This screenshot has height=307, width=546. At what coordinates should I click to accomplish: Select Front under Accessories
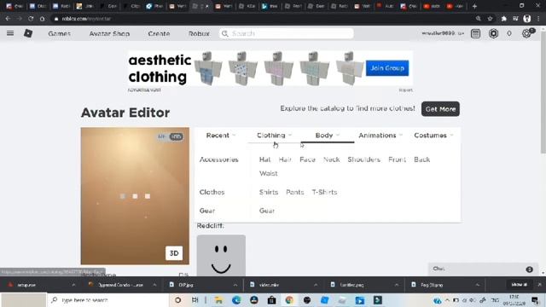[x=397, y=159]
